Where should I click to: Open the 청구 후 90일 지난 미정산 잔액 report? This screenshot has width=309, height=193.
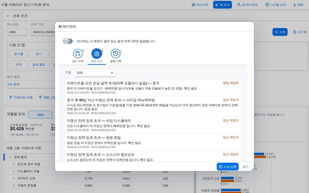(x=153, y=106)
